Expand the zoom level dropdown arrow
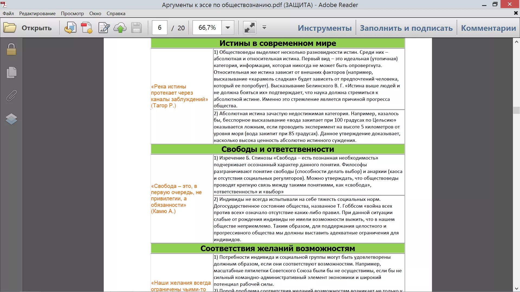This screenshot has width=520, height=292. (x=228, y=28)
